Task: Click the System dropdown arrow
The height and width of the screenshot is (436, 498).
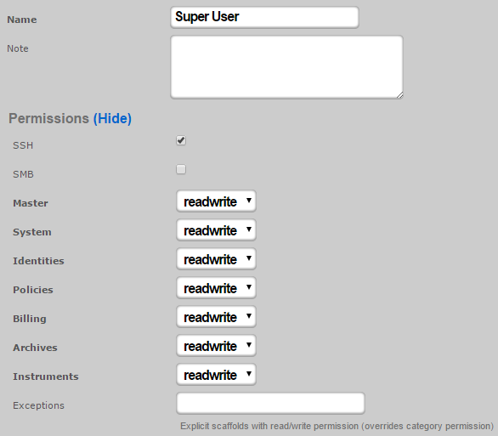Action: click(x=249, y=229)
